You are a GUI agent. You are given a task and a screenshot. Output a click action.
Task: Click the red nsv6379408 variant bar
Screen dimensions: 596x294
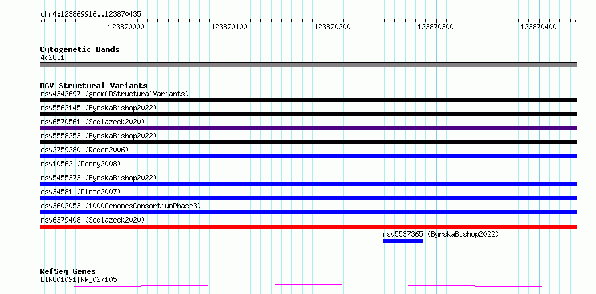308,227
